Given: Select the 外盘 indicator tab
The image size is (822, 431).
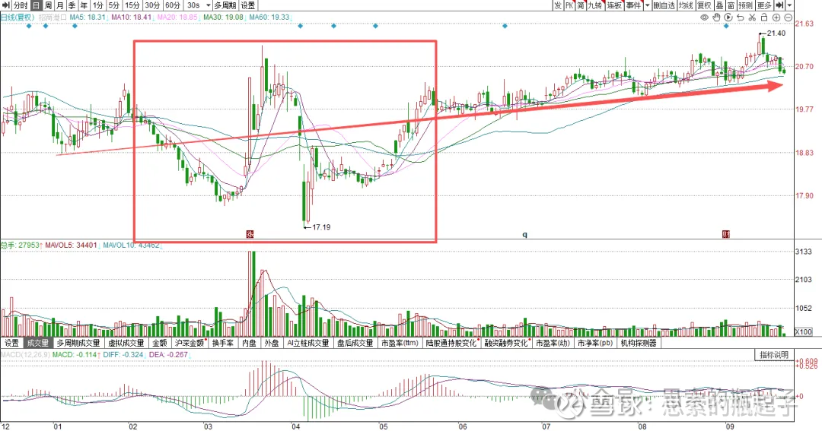Looking at the screenshot, I should 272,343.
